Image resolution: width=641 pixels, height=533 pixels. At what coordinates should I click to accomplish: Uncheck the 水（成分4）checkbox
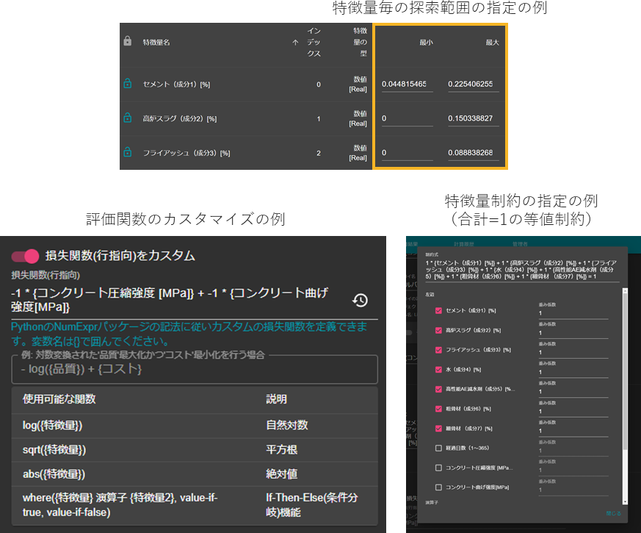[x=438, y=369]
